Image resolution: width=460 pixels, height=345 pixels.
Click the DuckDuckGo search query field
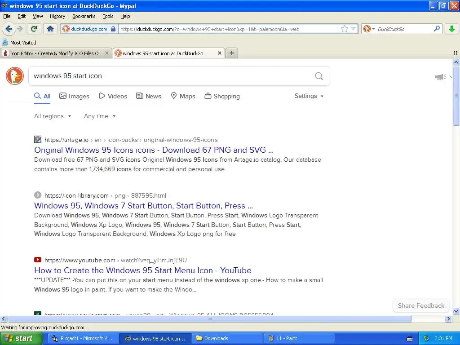click(172, 76)
